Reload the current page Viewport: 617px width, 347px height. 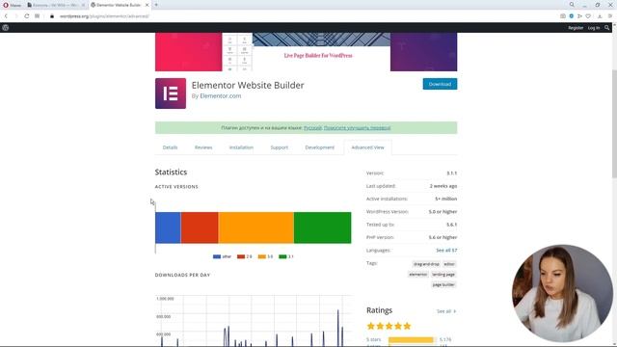point(26,16)
